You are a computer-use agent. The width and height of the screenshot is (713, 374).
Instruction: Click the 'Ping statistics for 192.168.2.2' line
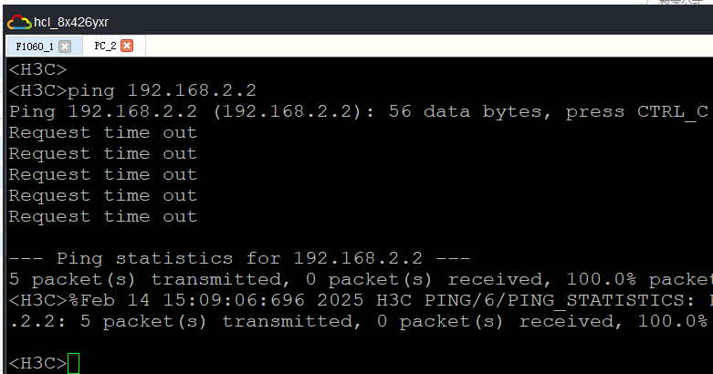(x=239, y=258)
